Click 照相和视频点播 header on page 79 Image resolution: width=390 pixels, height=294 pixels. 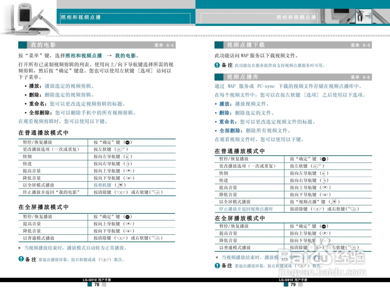point(296,17)
